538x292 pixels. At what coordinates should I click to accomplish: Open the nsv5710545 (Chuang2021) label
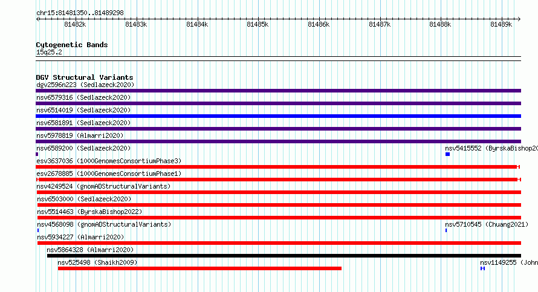tap(487, 224)
